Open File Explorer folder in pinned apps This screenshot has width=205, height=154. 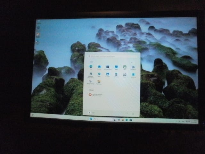pos(99,82)
